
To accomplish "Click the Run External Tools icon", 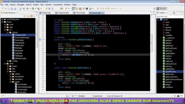I will (38, 9).
